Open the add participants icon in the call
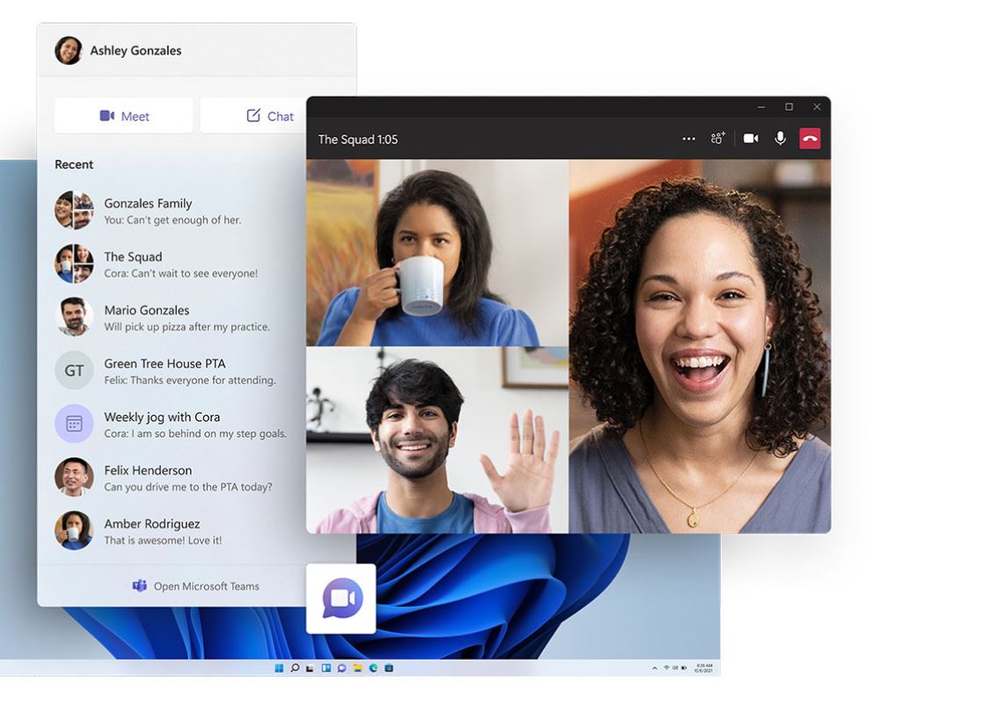 [x=717, y=138]
